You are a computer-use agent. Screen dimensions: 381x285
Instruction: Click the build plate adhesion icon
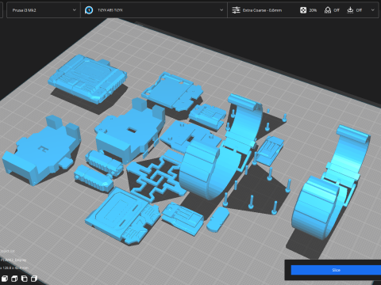(x=350, y=10)
